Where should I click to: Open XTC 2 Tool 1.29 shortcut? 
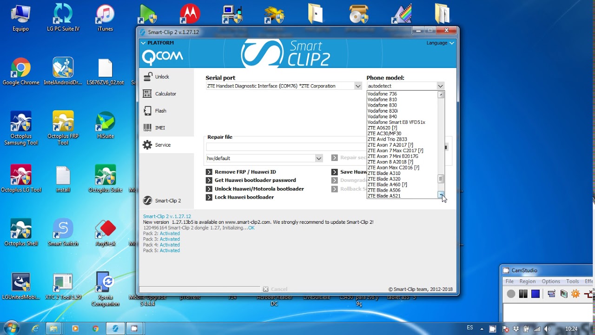pyautogui.click(x=63, y=286)
